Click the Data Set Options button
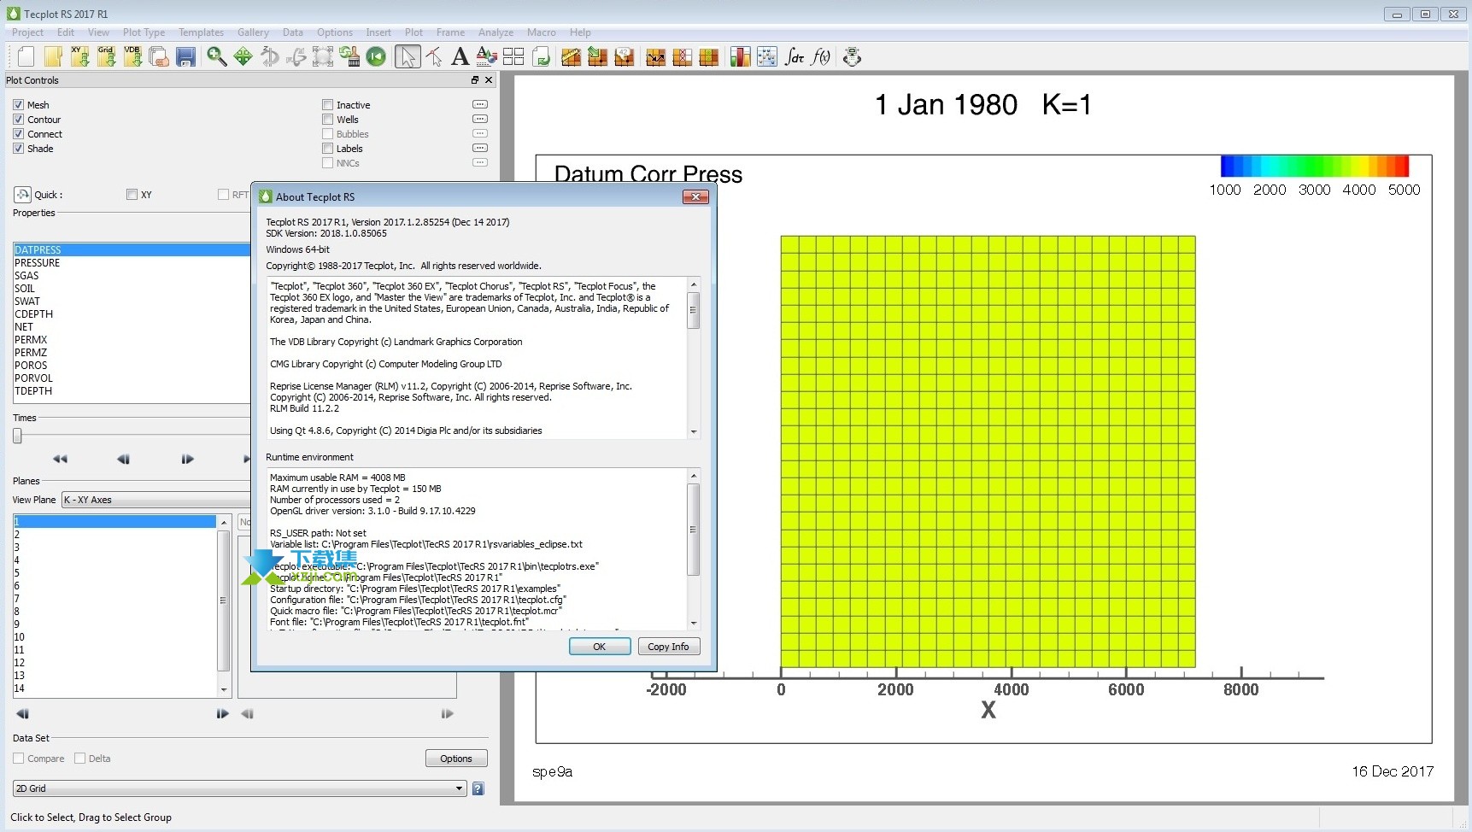This screenshot has height=832, width=1472. [x=456, y=759]
